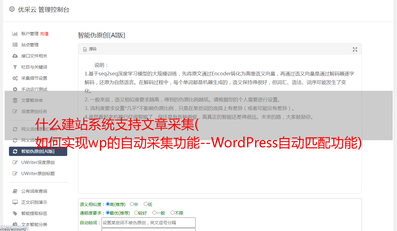Click the database icon for 文章暂存库
This screenshot has width=397, height=231.
click(x=15, y=100)
